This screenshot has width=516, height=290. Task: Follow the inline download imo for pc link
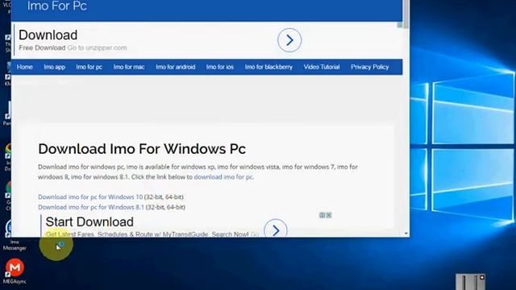point(223,177)
